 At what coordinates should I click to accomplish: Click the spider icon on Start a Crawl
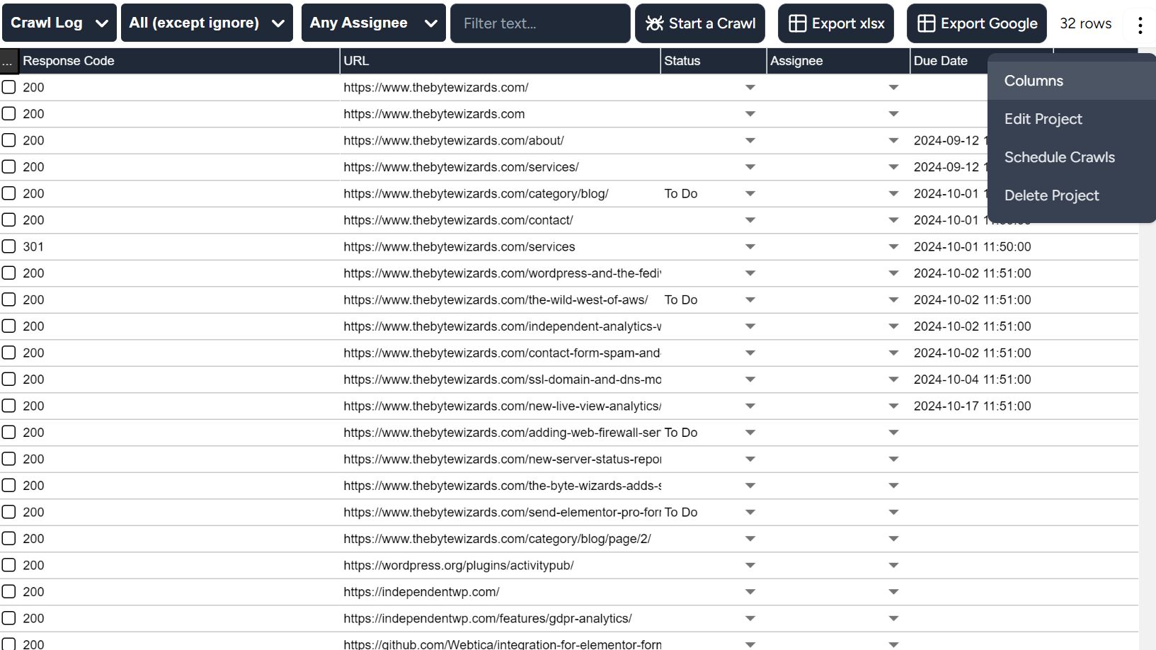655,23
